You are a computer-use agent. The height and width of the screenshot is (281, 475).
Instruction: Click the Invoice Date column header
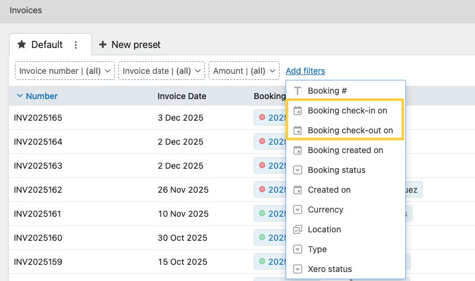click(182, 96)
